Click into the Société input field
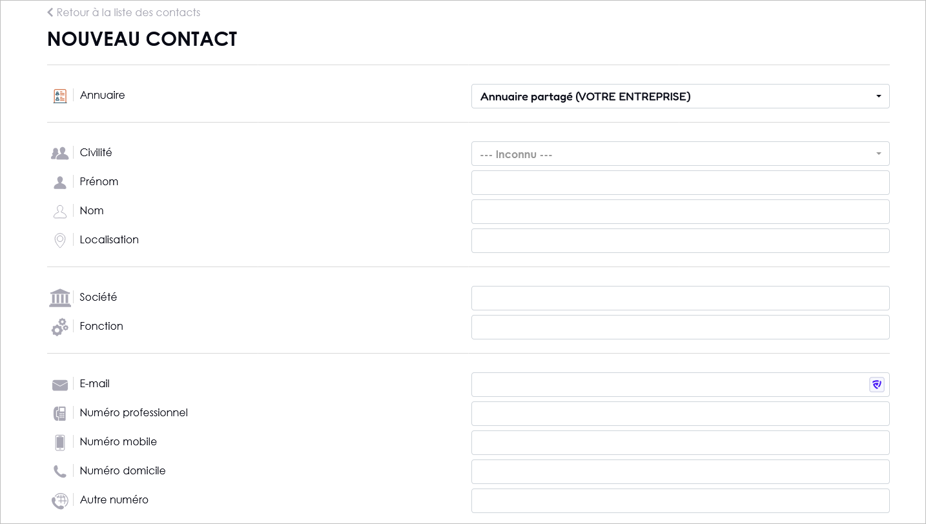 (681, 298)
